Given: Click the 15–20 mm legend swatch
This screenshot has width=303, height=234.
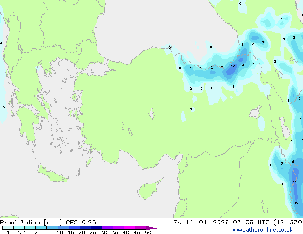Looking at the screenshot, I should click(x=75, y=228).
